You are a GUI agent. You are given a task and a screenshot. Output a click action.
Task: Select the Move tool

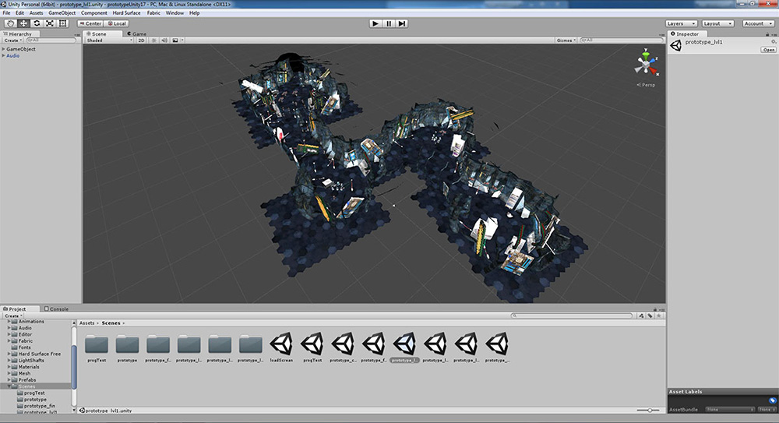click(23, 23)
